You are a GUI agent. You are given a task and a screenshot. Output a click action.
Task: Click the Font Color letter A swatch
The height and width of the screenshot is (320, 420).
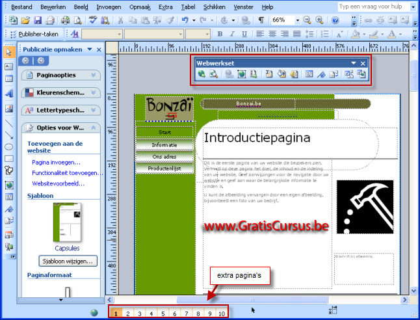click(391, 34)
